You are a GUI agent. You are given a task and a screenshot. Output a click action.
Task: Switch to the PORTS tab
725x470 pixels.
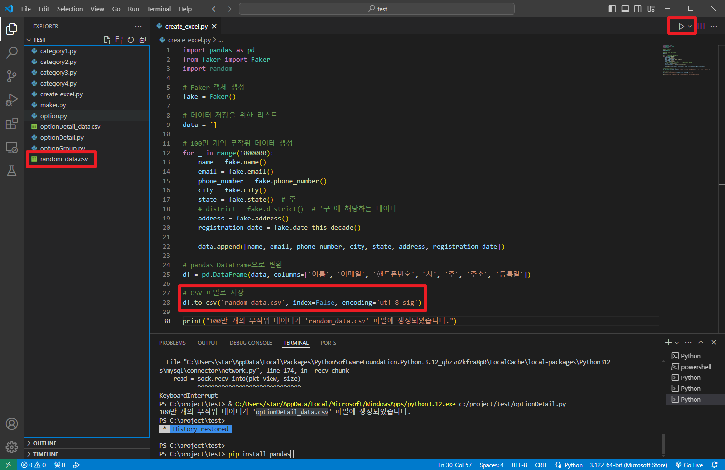328,343
